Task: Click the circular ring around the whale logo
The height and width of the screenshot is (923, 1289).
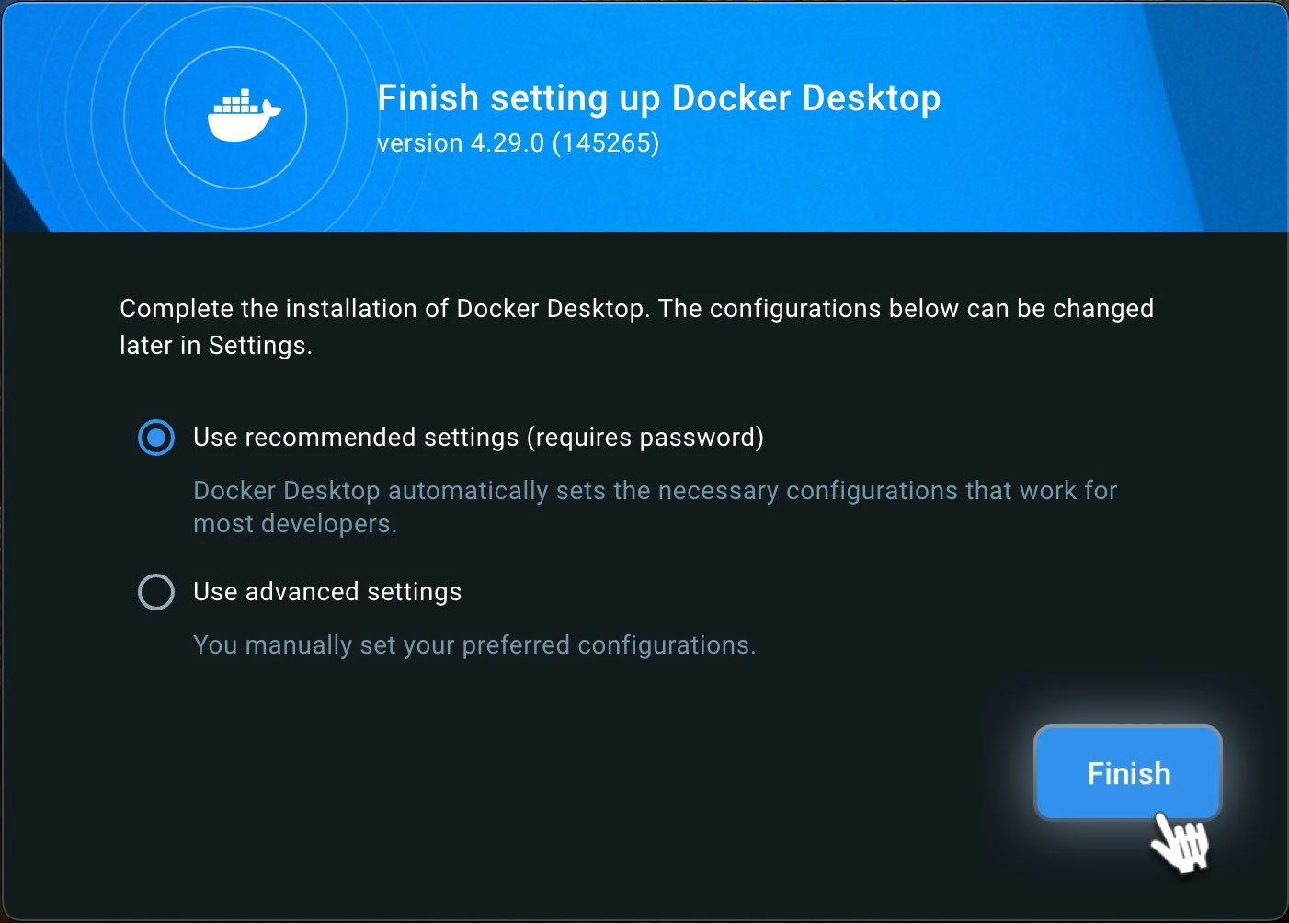Action: [235, 50]
